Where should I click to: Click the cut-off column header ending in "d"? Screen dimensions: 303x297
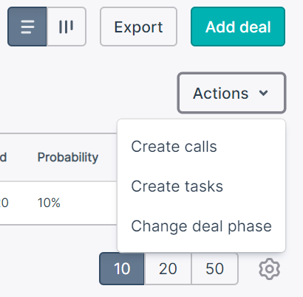coord(3,157)
